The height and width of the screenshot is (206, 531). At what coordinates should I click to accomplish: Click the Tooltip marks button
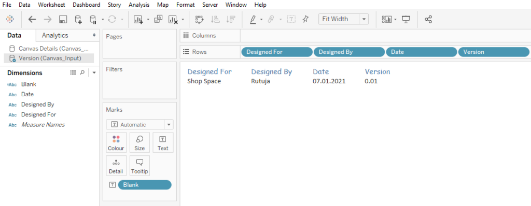139,166
